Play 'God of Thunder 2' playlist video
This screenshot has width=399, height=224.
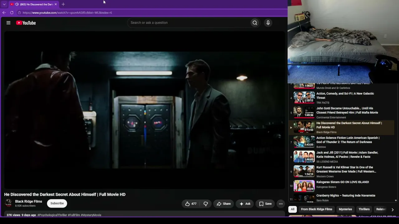click(x=348, y=140)
